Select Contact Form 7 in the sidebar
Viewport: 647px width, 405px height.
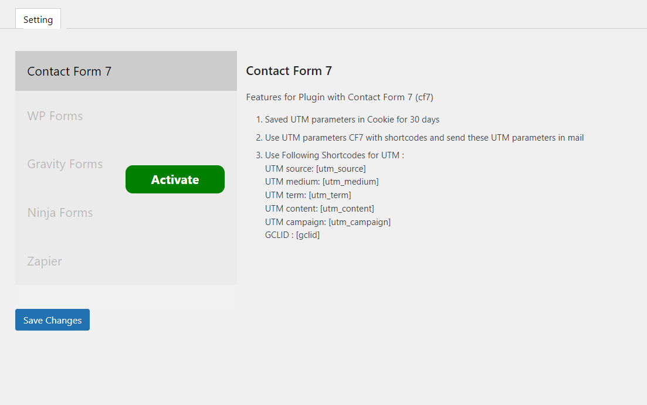click(69, 71)
